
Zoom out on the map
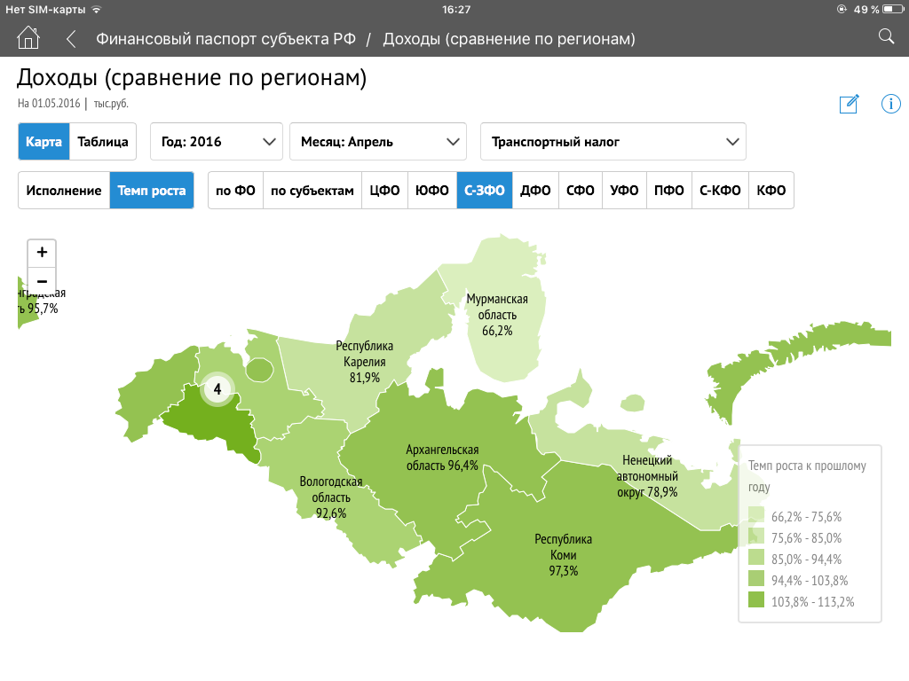coord(42,281)
